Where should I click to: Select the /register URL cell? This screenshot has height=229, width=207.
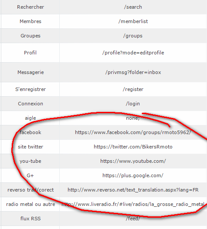(x=133, y=89)
